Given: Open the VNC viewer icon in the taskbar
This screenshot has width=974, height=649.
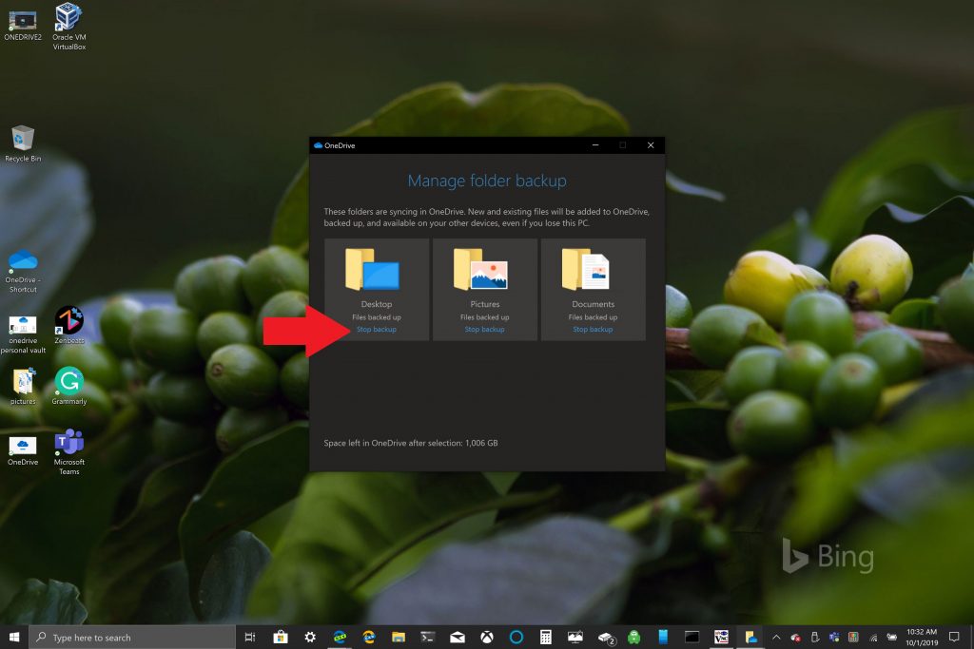Looking at the screenshot, I should click(721, 638).
